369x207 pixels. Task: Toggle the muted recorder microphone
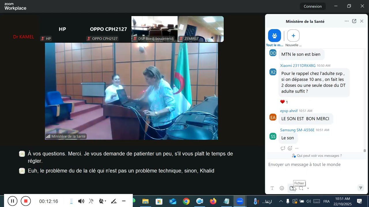pyautogui.click(x=91, y=201)
